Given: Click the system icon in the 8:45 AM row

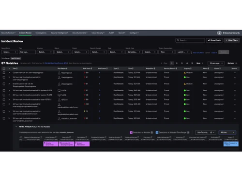Looking at the screenshot, I should (x=59, y=91).
